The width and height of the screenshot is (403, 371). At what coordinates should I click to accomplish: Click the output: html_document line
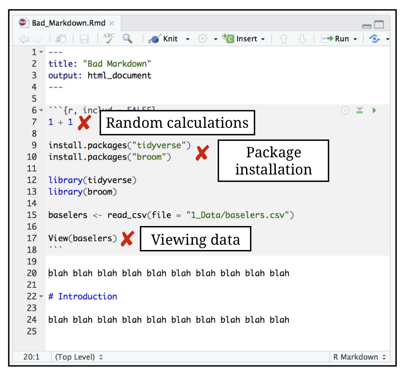tap(100, 75)
